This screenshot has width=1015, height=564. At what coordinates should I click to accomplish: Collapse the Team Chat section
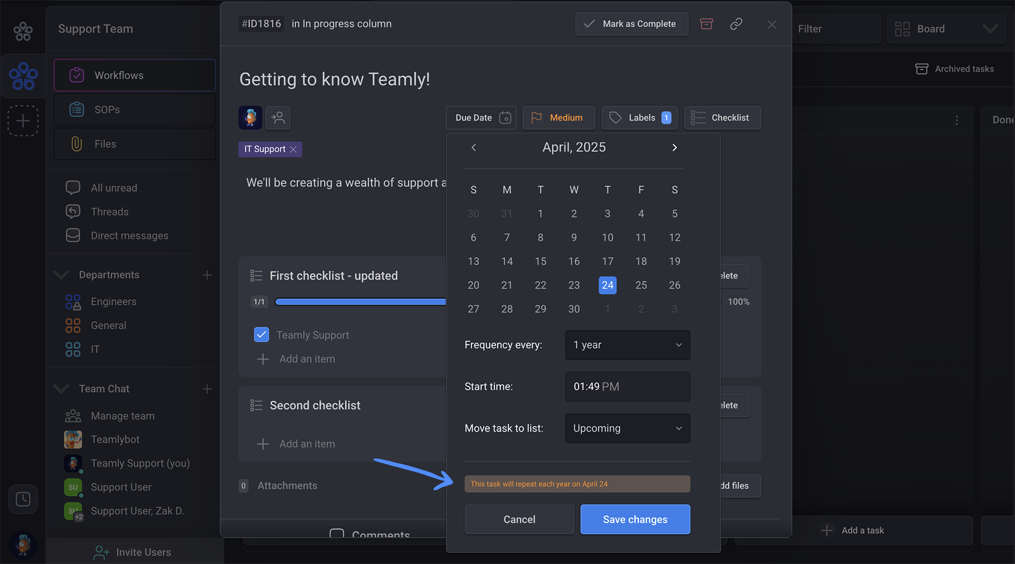click(x=62, y=389)
